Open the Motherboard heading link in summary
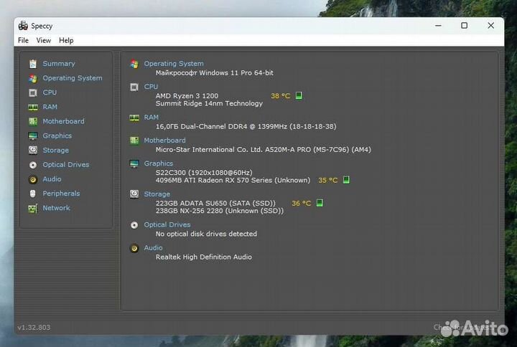The height and width of the screenshot is (347, 517). (165, 141)
